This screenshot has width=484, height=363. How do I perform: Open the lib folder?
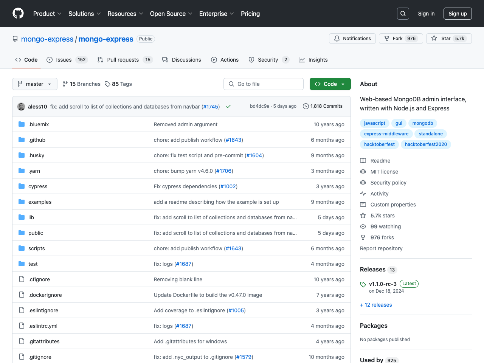(31, 217)
